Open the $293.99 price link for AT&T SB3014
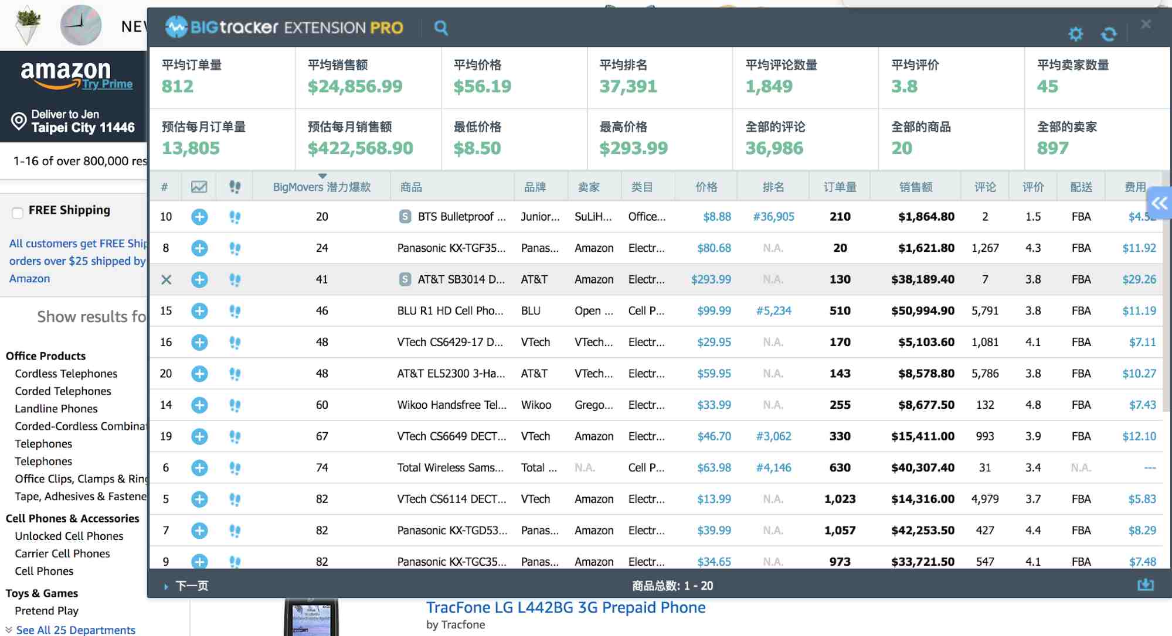Viewport: 1172px width, 636px height. pyautogui.click(x=711, y=279)
